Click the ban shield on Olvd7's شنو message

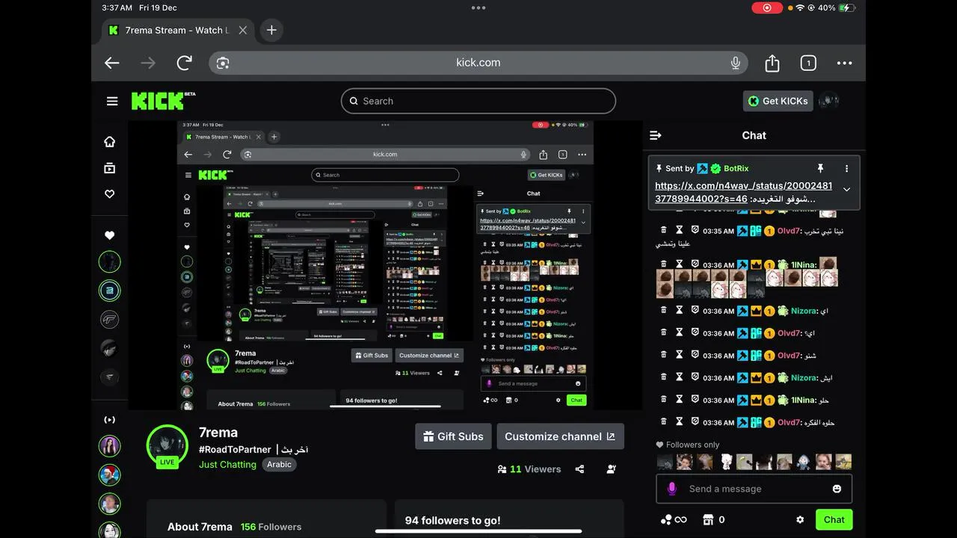(x=695, y=355)
